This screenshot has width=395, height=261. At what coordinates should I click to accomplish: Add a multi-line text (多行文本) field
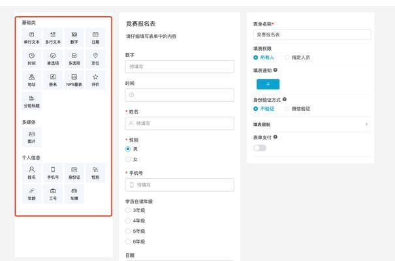(x=53, y=38)
